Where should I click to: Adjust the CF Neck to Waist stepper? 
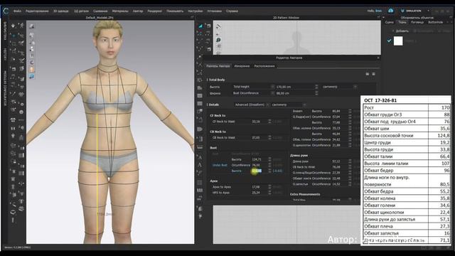[269, 122]
